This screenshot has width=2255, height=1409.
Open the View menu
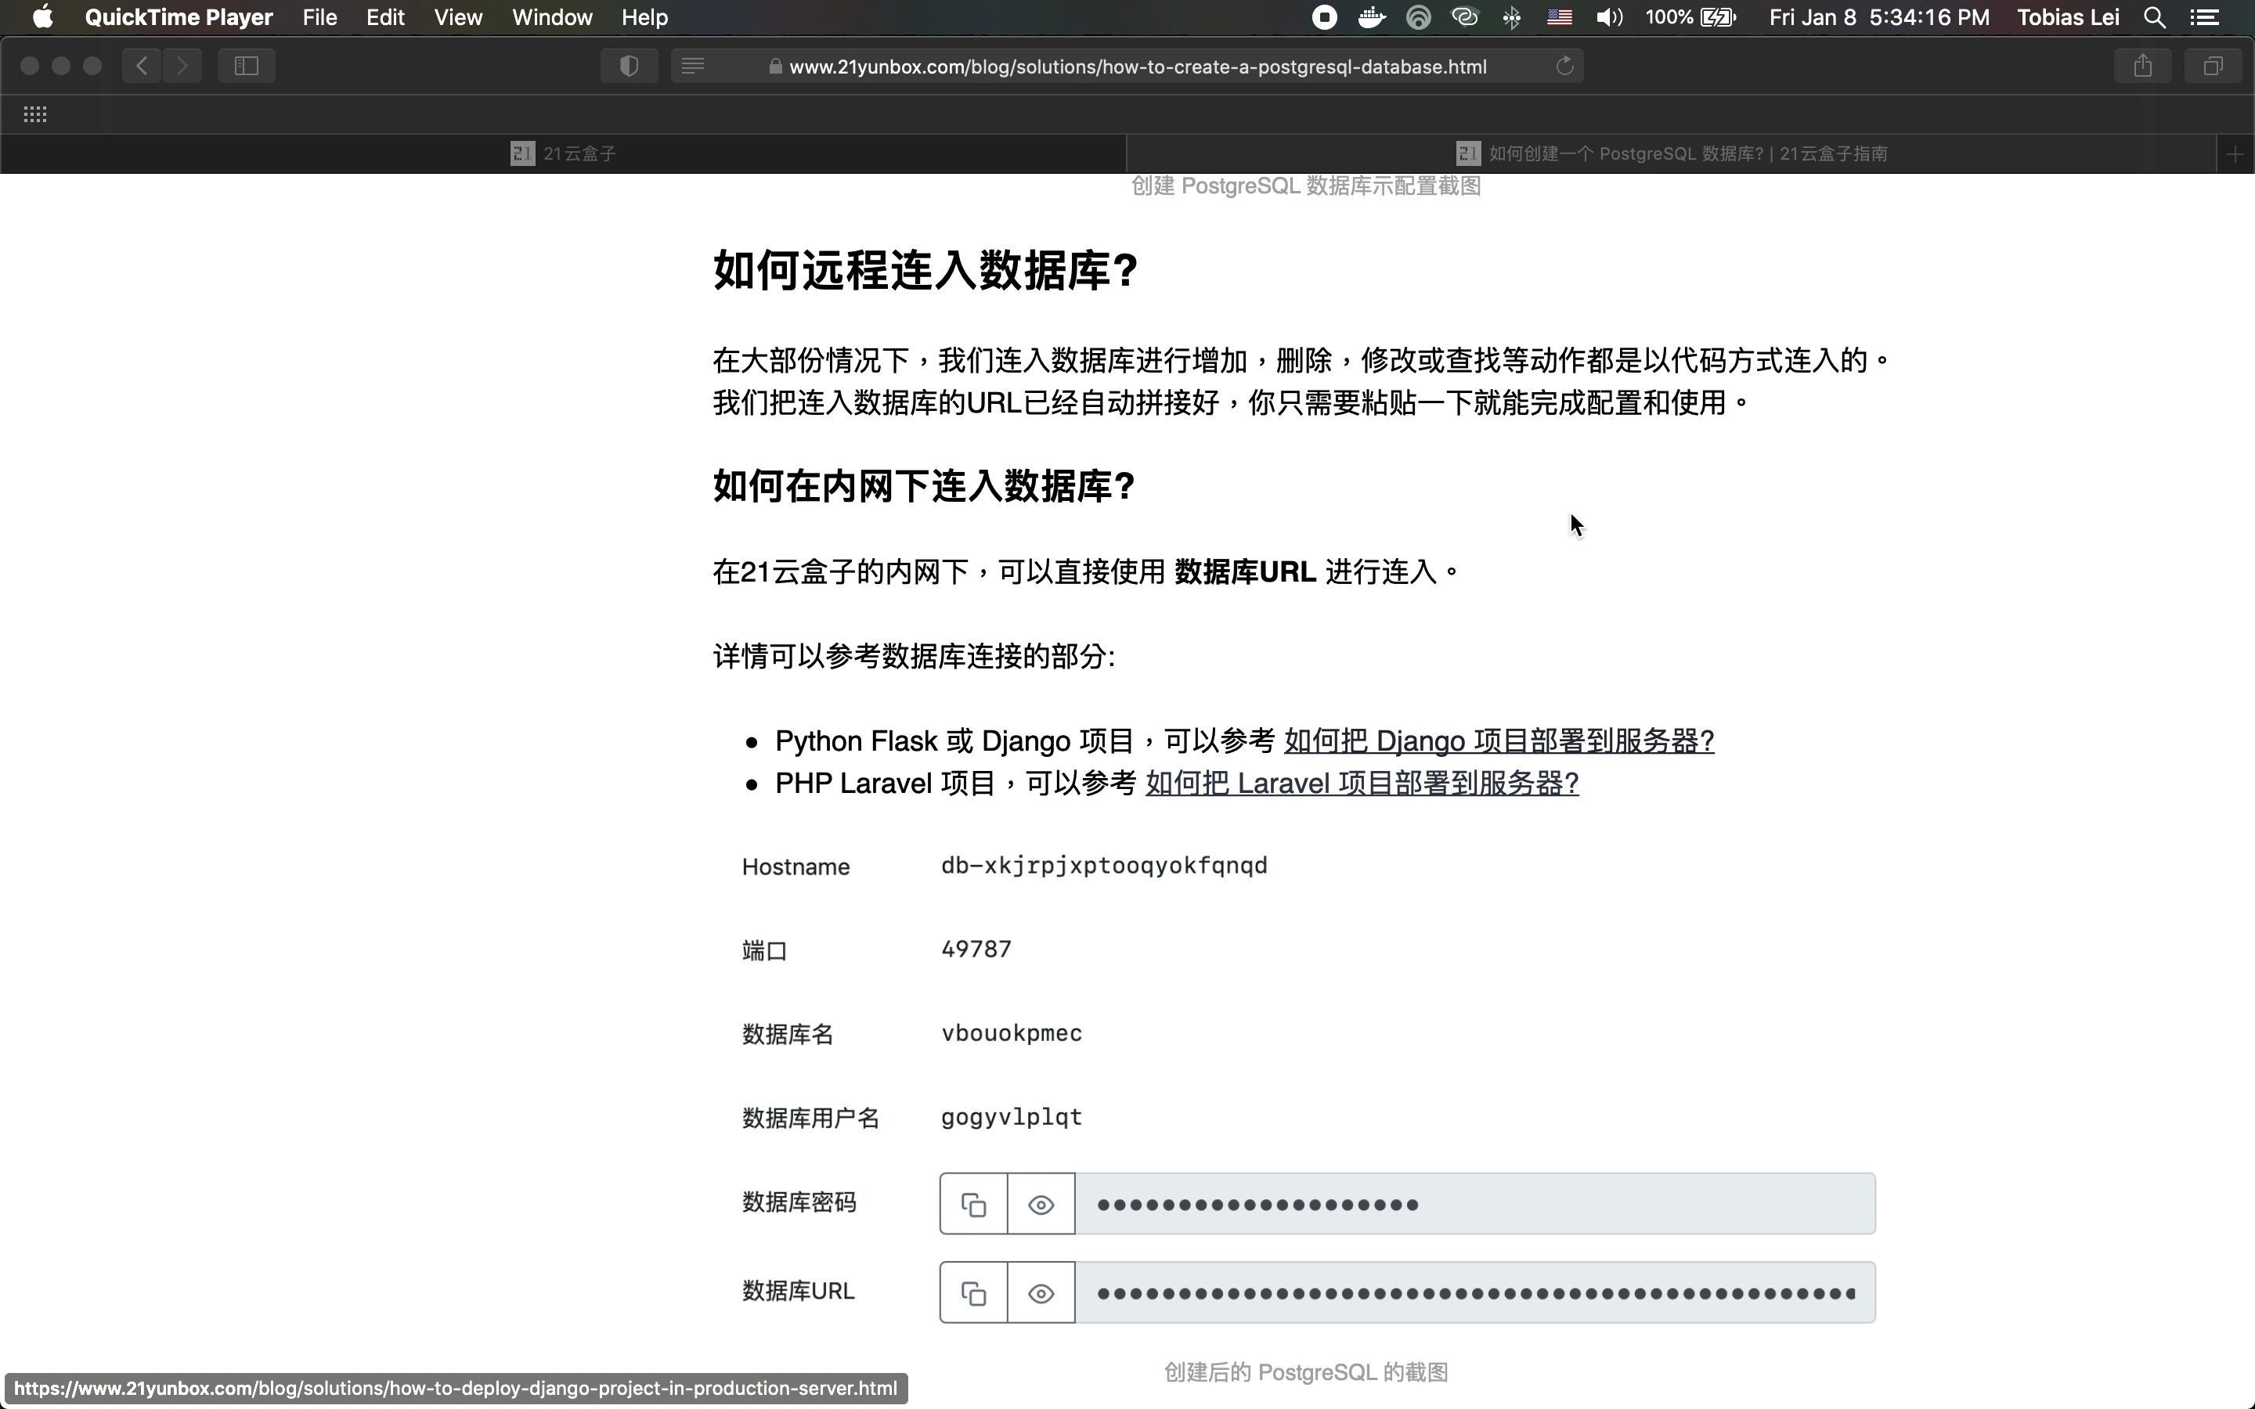(459, 18)
